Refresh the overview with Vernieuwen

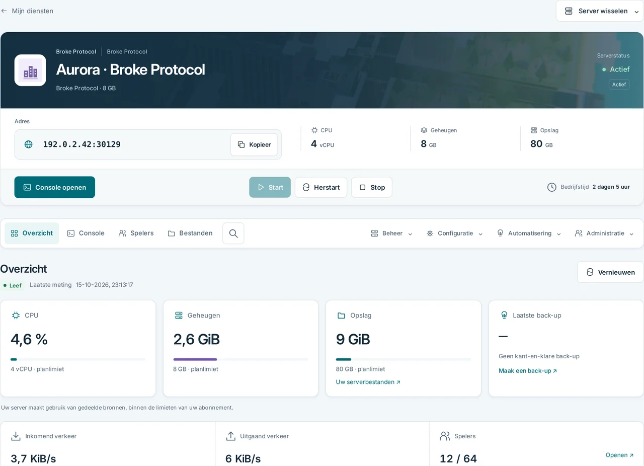click(610, 272)
